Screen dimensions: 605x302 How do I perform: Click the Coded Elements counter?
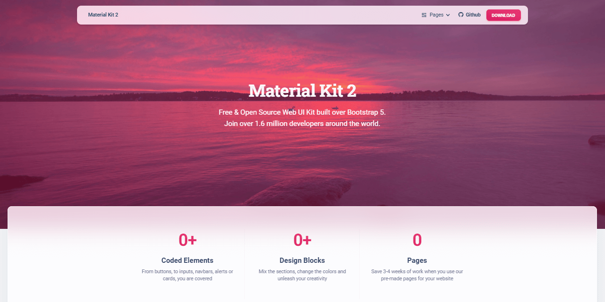[x=187, y=260]
